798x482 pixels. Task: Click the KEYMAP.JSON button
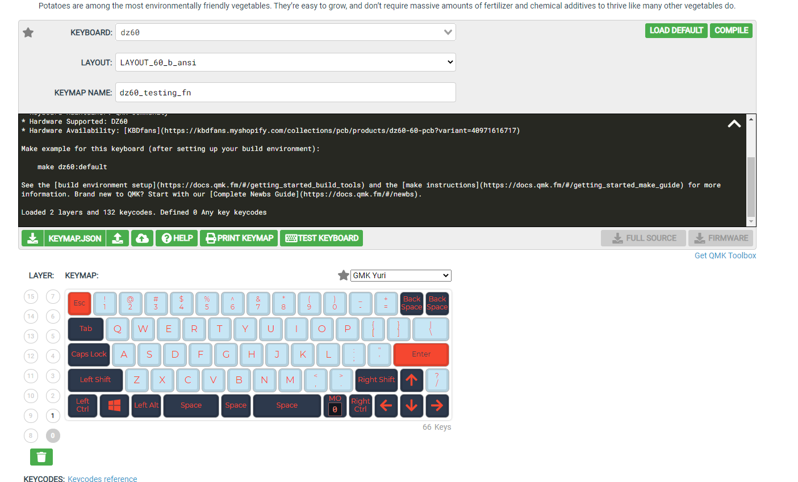[x=74, y=238]
